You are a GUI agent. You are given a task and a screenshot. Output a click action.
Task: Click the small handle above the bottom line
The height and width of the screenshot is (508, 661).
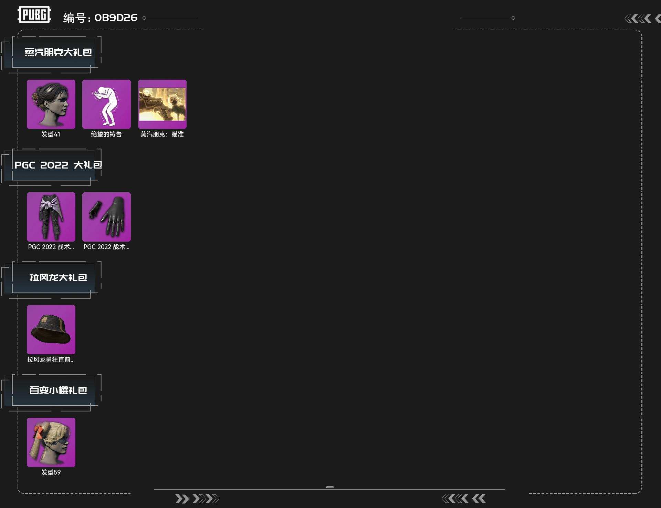pyautogui.click(x=330, y=487)
